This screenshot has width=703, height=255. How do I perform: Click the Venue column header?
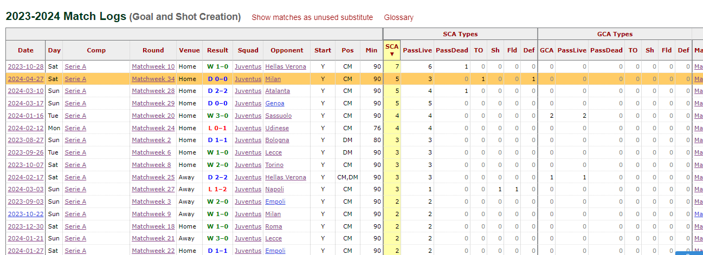[x=190, y=50]
